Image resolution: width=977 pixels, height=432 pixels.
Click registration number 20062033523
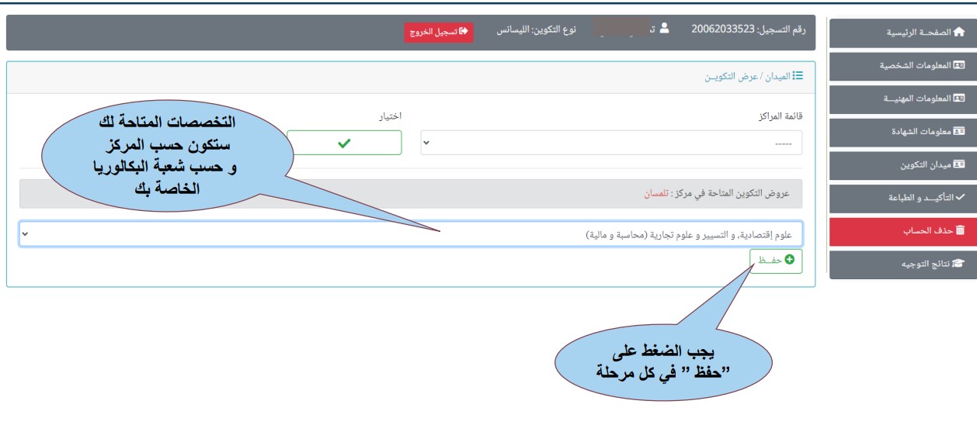[x=724, y=30]
